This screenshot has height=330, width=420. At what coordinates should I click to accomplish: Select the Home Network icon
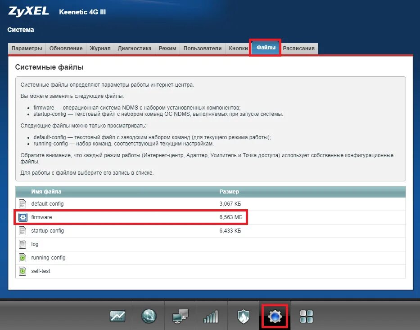click(180, 316)
